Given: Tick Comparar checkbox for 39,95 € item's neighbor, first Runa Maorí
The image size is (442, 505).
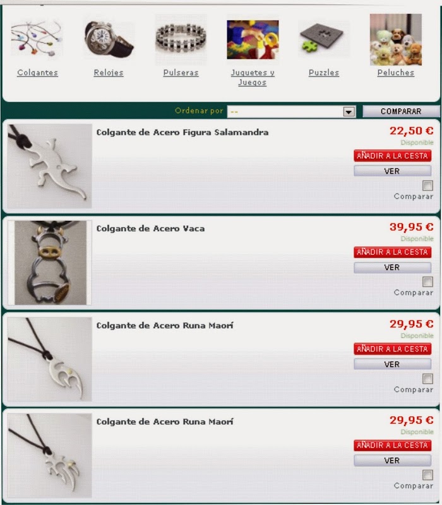Looking at the screenshot, I should pos(428,379).
